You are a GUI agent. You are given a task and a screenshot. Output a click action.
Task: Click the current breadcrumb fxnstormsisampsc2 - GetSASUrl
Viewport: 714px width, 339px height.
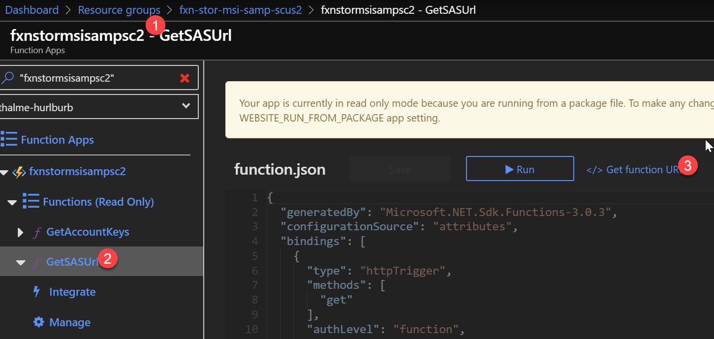[398, 10]
